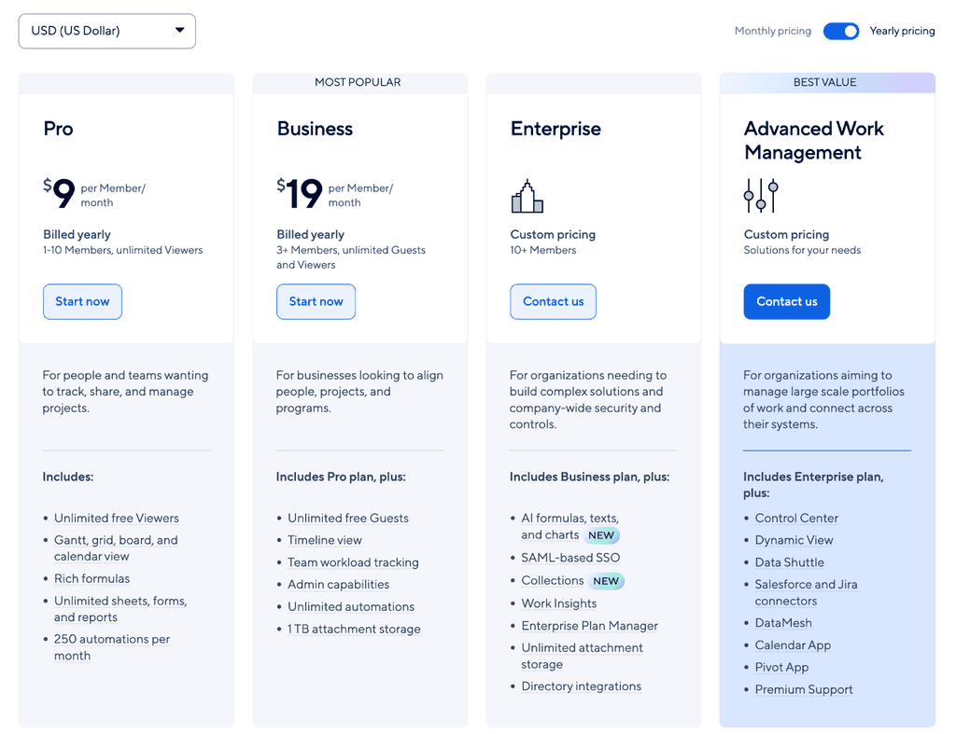Screen dimensions: 956x734
Task: Select the Monthly pricing label
Action: coord(772,31)
